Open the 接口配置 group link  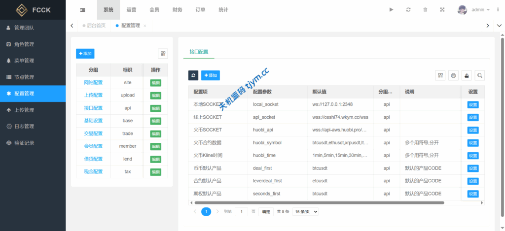(x=93, y=108)
